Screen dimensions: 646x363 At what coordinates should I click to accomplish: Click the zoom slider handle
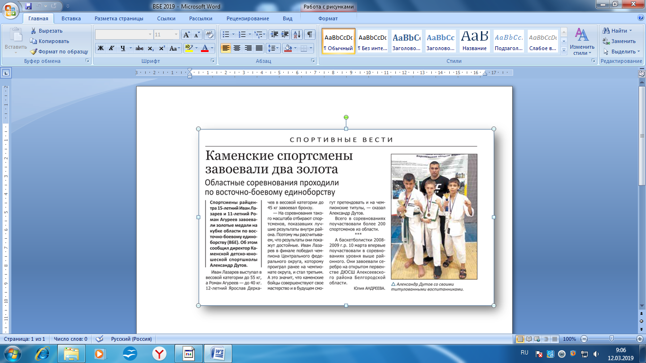pyautogui.click(x=611, y=339)
